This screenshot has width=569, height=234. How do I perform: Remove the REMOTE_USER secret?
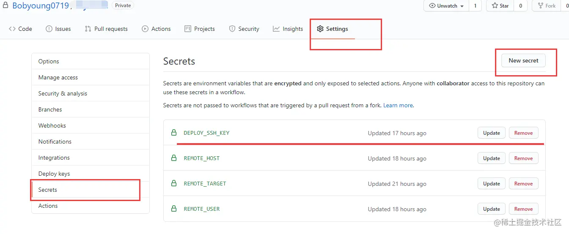tap(523, 209)
